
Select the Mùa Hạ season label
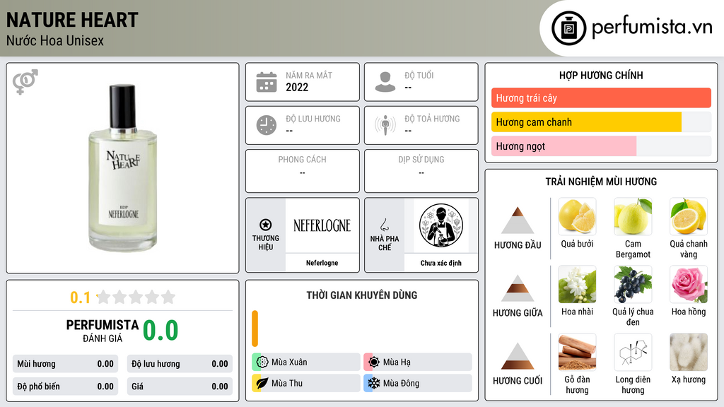click(397, 362)
